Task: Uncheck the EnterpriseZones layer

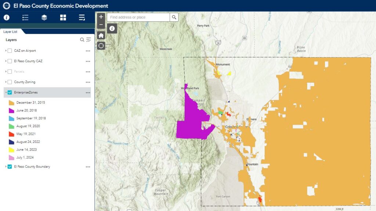Action: pyautogui.click(x=10, y=93)
